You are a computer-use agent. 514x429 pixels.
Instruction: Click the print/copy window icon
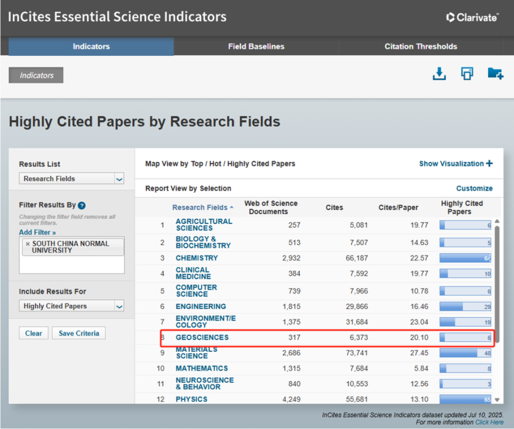click(467, 74)
